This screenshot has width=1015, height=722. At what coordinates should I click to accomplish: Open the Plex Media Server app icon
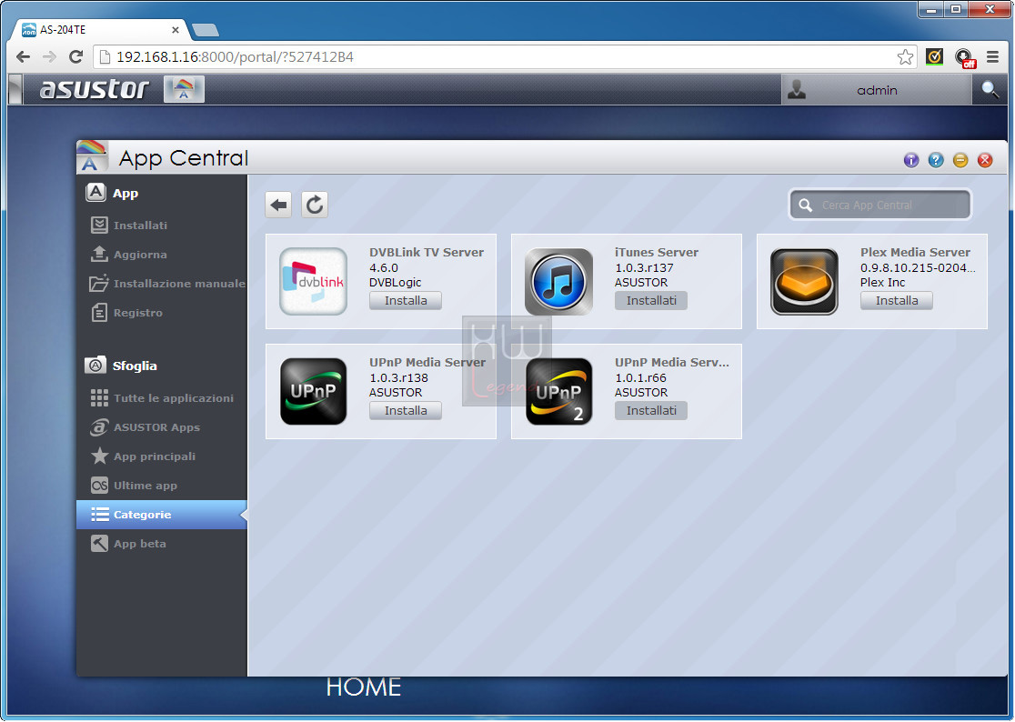(x=804, y=281)
